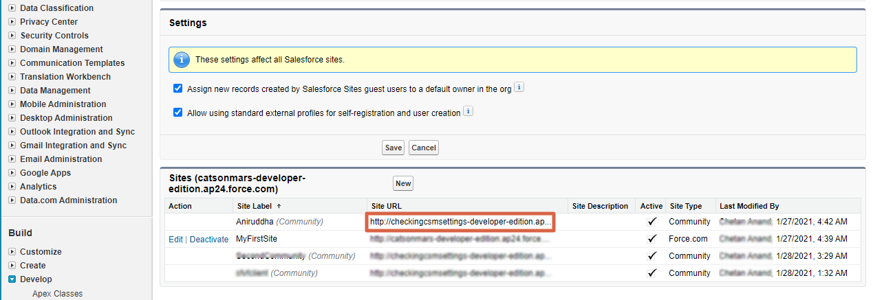Expand Email Administration tree item
This screenshot has width=873, height=300.
12,159
